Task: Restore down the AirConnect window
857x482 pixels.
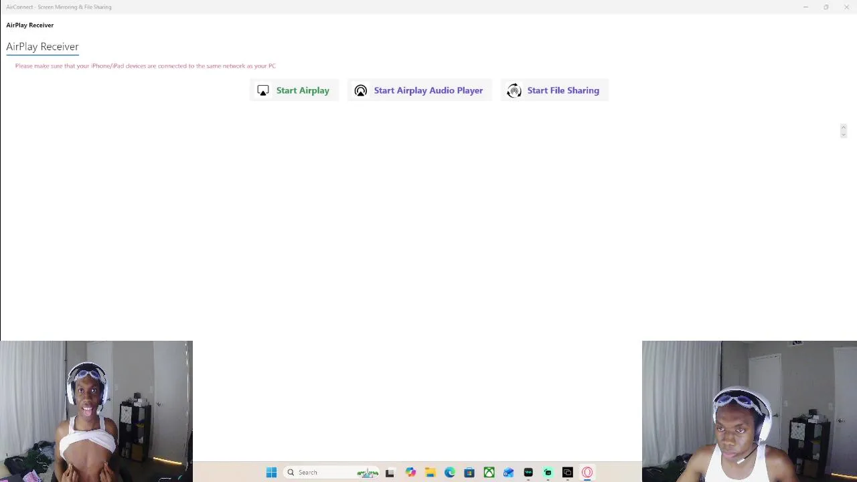Action: click(x=826, y=7)
